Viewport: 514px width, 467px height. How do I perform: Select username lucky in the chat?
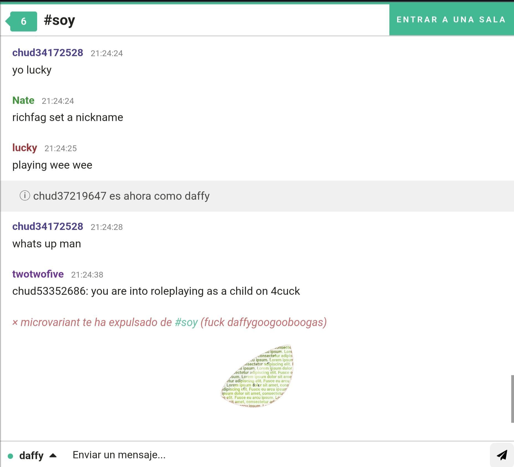[x=25, y=148]
